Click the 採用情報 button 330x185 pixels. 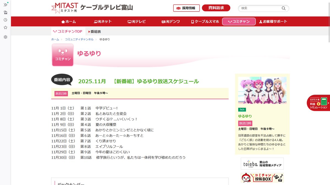tap(186, 8)
